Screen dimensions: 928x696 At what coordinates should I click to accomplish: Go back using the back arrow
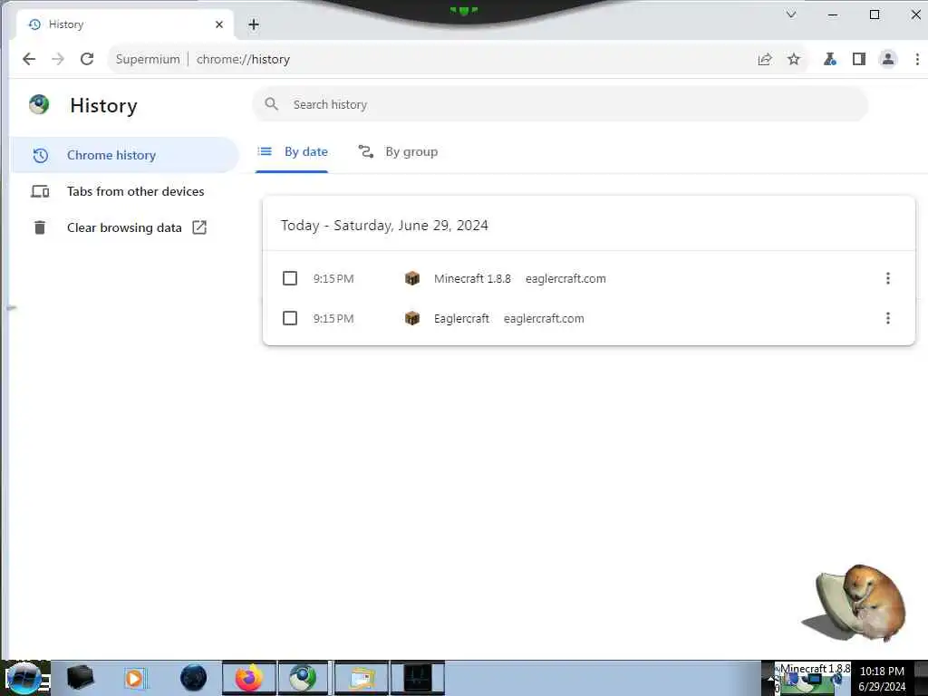pos(29,59)
